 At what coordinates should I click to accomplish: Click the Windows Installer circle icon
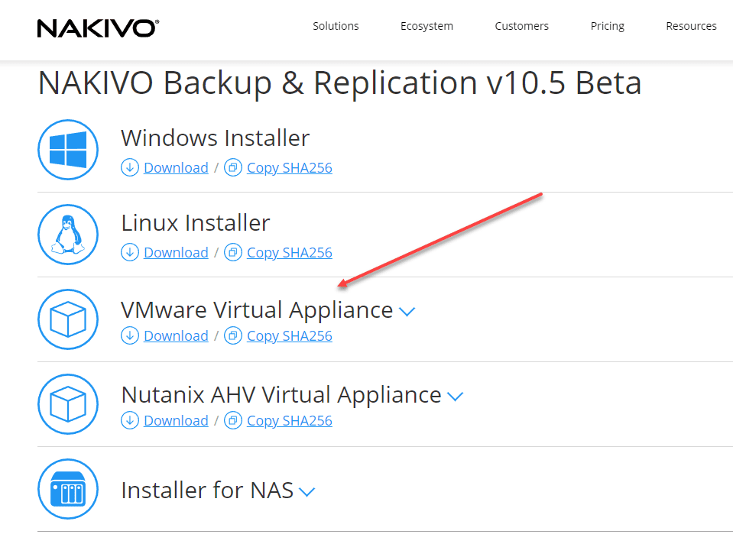[68, 150]
